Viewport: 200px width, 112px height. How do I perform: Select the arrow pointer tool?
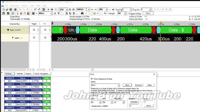click(x=17, y=13)
